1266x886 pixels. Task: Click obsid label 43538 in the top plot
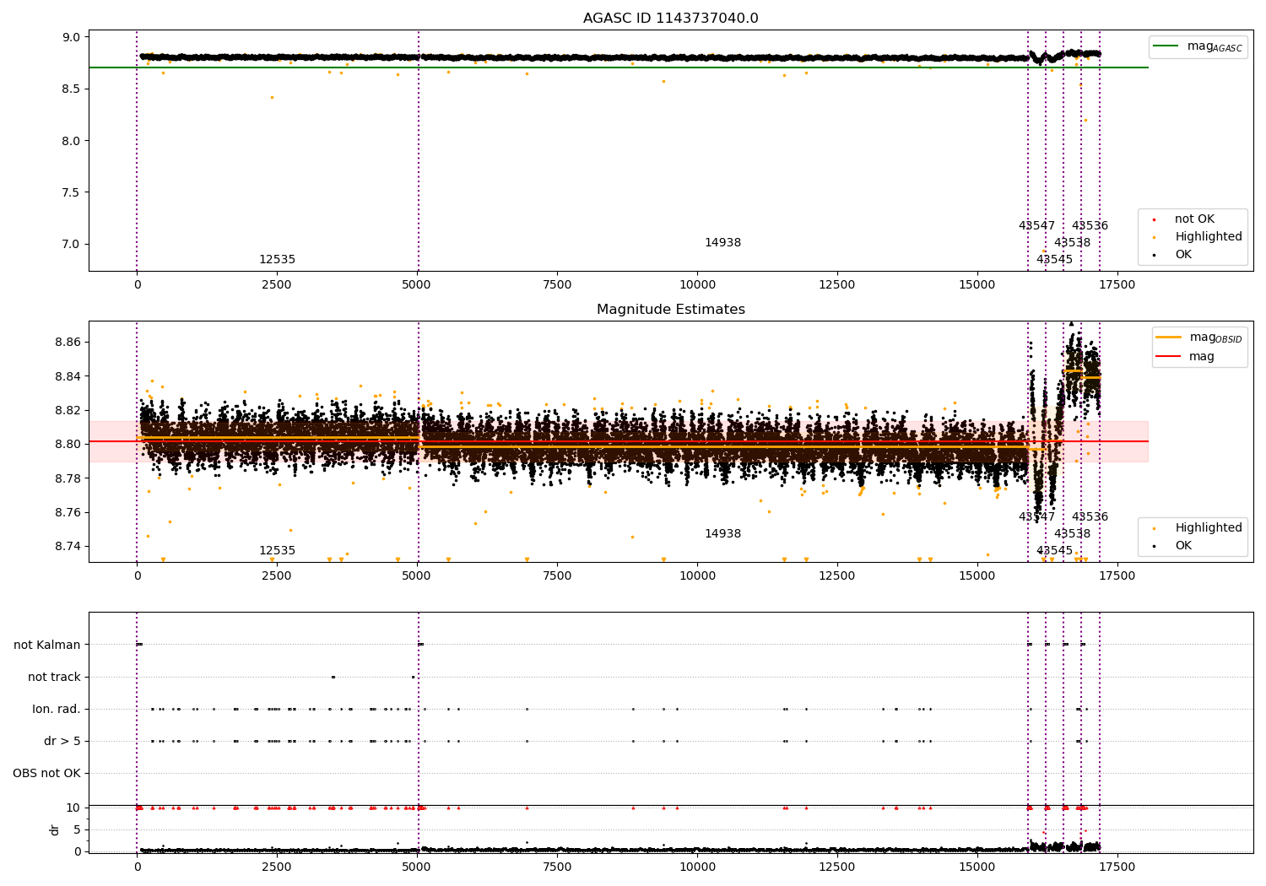click(x=1072, y=243)
